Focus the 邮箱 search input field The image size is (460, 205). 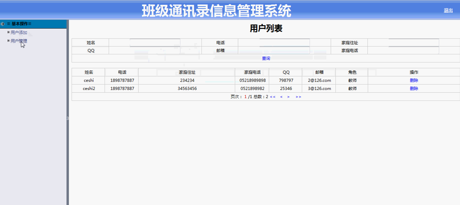coord(284,51)
